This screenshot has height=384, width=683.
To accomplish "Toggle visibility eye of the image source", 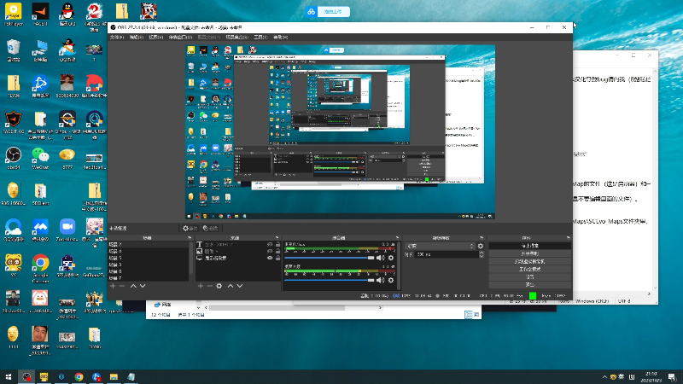I will point(270,251).
